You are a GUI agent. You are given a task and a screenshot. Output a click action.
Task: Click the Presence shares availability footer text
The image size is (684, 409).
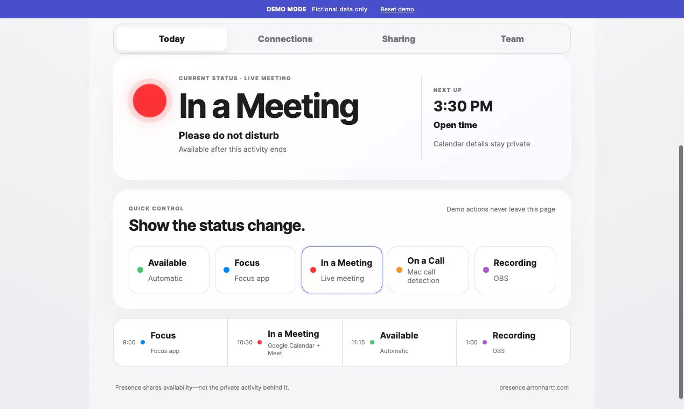point(202,387)
